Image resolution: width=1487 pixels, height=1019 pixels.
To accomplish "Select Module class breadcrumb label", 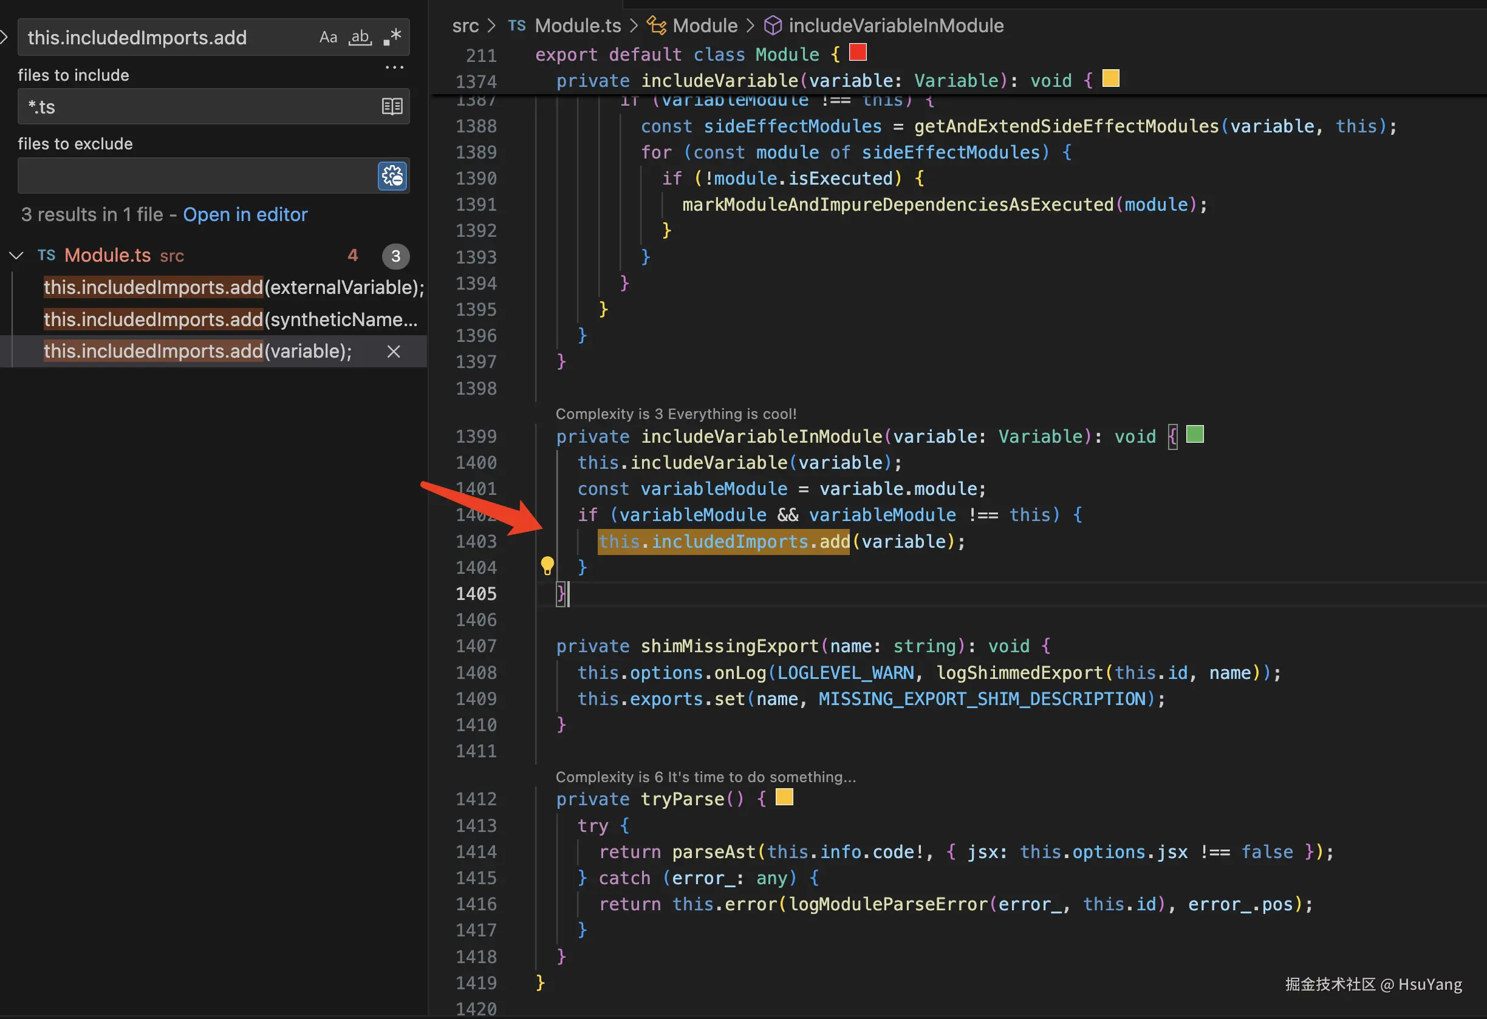I will (x=705, y=26).
